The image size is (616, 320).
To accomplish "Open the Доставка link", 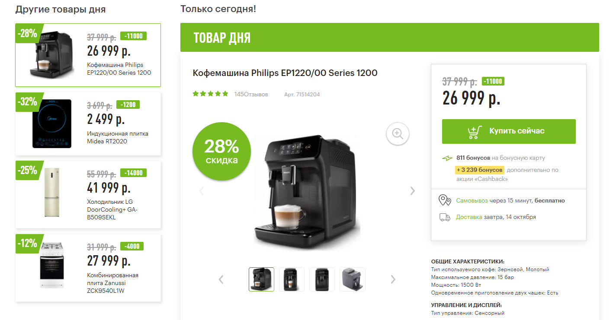I will 469,217.
